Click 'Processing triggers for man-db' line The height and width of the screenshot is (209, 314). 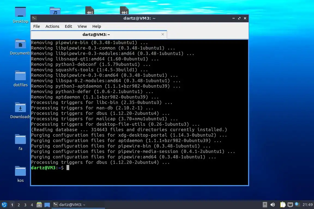(x=92, y=108)
